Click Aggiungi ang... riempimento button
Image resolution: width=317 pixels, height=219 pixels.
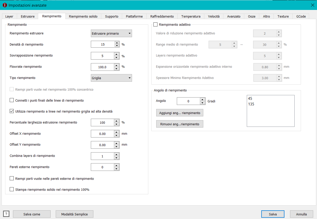click(180, 113)
